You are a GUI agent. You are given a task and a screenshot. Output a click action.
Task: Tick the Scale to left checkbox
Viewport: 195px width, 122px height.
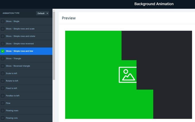coord(2,73)
